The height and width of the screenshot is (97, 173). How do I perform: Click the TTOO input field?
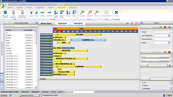162,32
